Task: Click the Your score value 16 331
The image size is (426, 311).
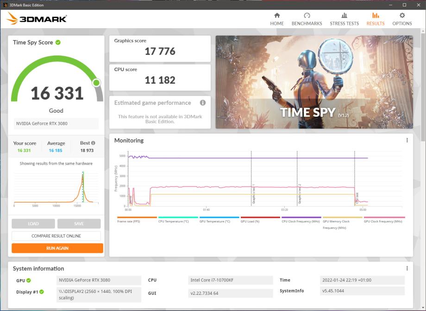Action: tap(24, 151)
